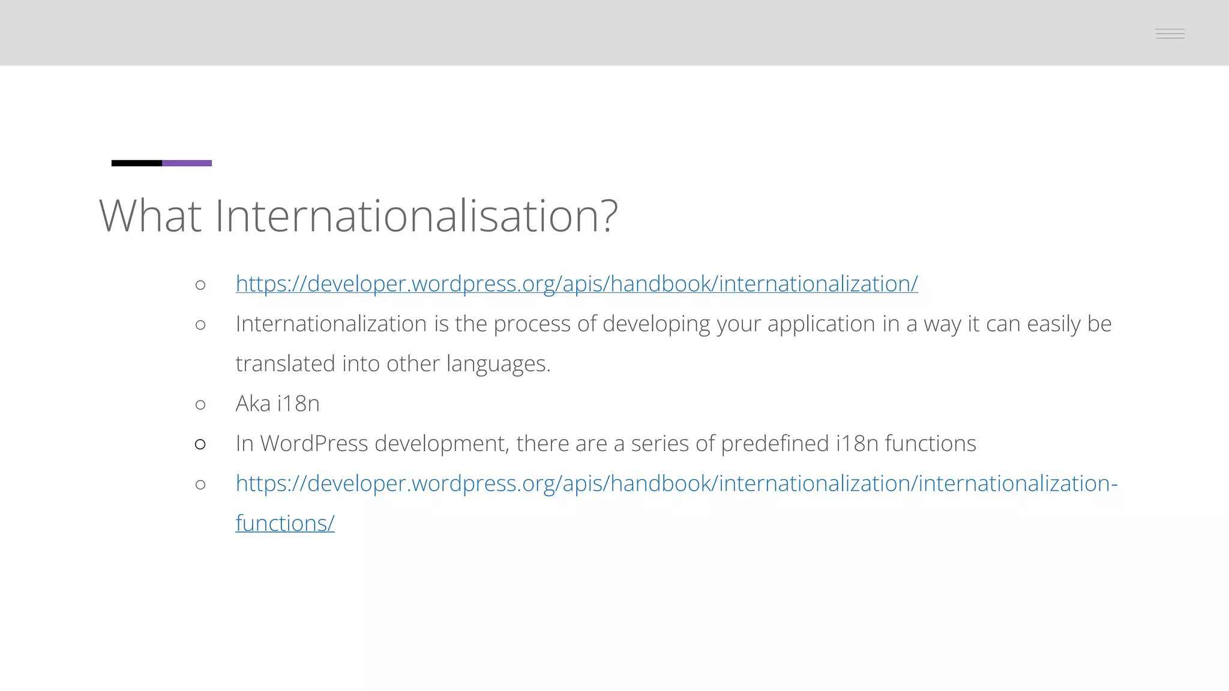Click the bullet before the internationalization-functions link
This screenshot has height=691, width=1229.
(200, 485)
